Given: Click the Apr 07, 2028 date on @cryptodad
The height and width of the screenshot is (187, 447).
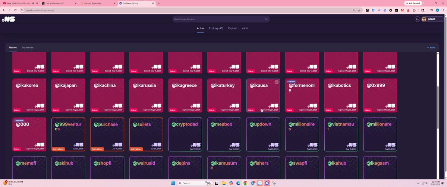Looking at the screenshot, I should 195,149.
